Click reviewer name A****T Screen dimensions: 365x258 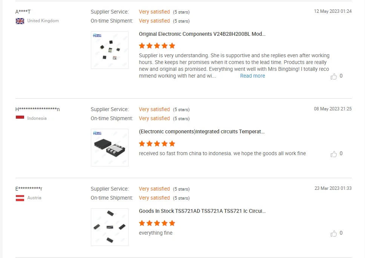pos(23,12)
